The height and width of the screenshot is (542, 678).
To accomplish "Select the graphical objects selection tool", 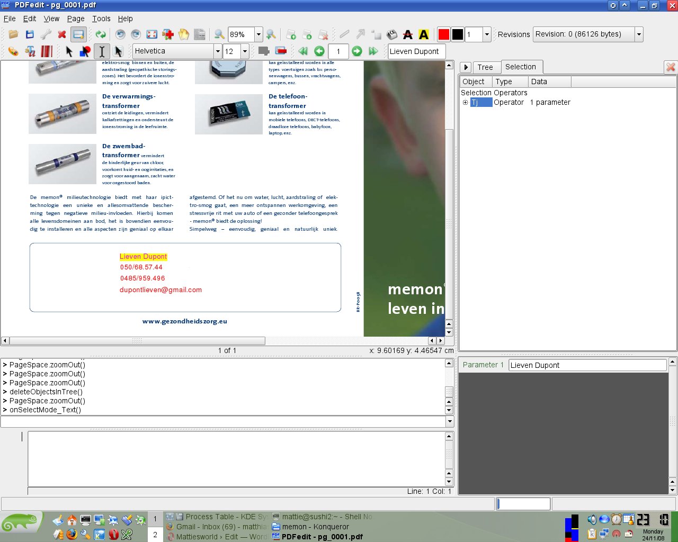I will [85, 51].
